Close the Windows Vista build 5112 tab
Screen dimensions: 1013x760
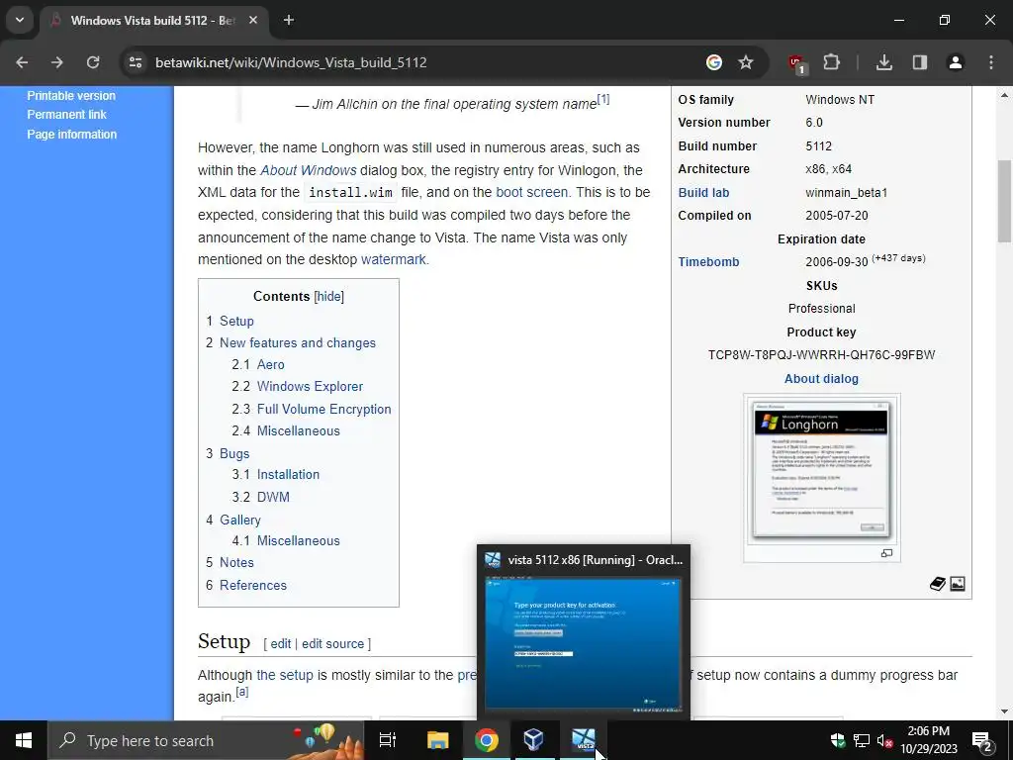253,20
